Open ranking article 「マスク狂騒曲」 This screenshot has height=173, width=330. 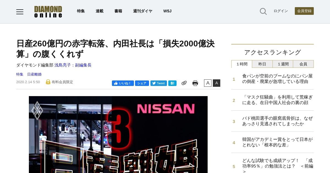(277, 100)
